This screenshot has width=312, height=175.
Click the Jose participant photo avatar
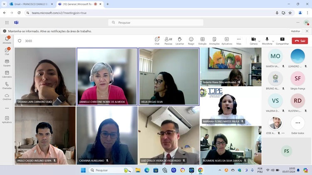tap(275, 123)
